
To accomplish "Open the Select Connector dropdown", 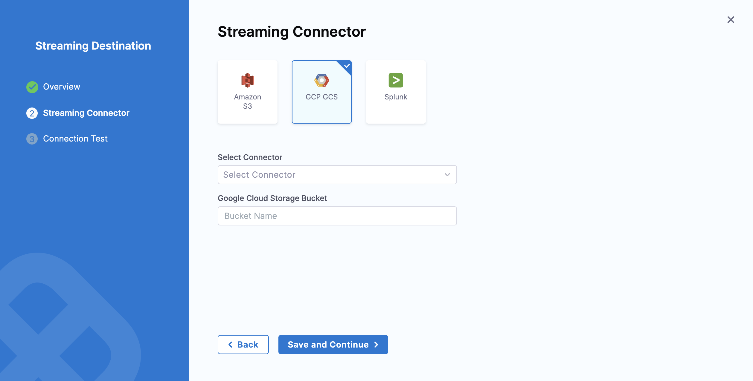I will (332, 175).
